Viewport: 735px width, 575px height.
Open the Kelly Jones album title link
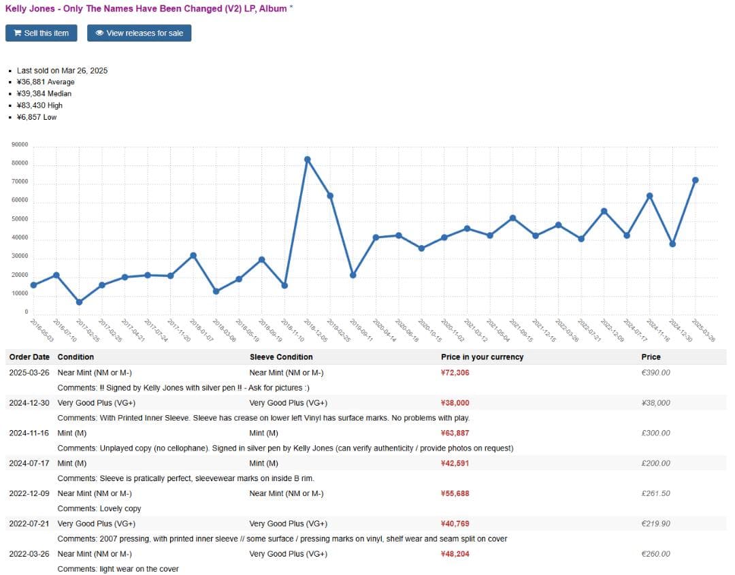point(146,9)
